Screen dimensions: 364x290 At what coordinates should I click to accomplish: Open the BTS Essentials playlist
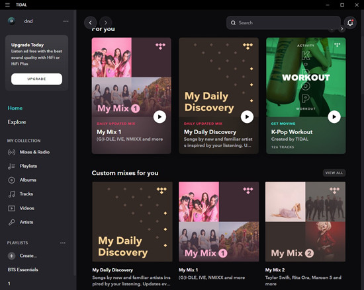pos(23,270)
